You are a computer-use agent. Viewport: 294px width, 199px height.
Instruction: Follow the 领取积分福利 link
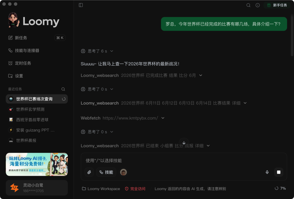pos(37,170)
